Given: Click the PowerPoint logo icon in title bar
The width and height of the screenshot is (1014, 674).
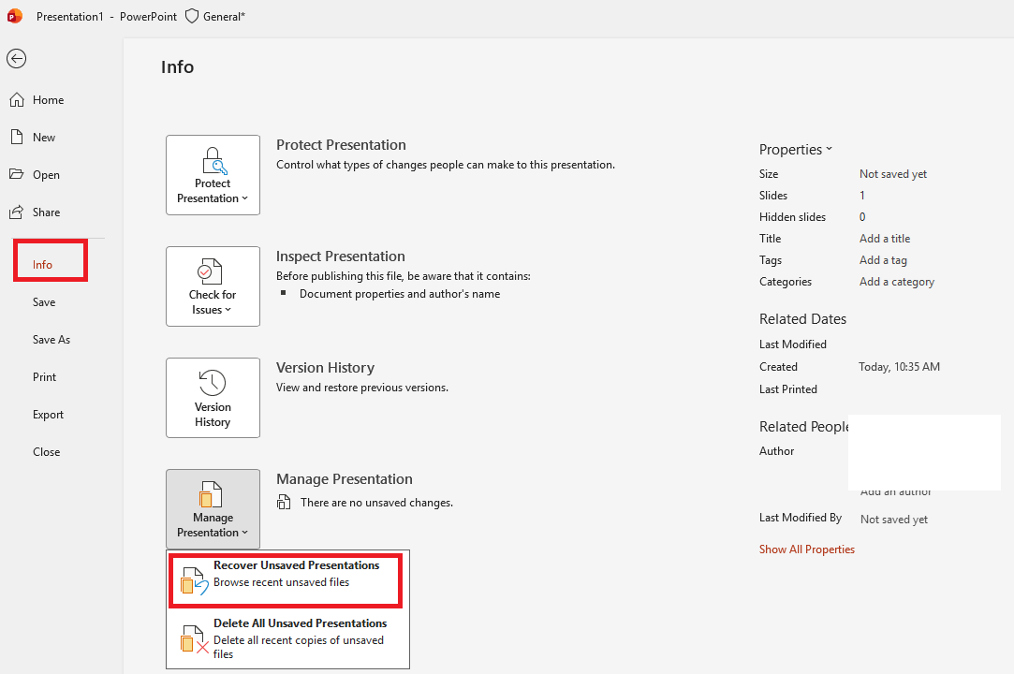Looking at the screenshot, I should coord(14,16).
